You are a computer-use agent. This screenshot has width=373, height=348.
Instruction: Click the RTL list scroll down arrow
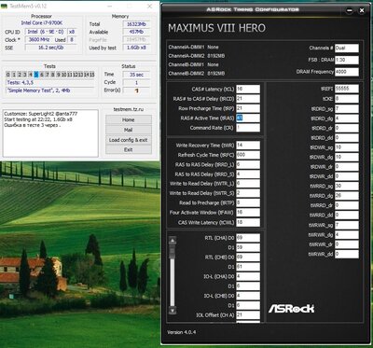coord(173,310)
